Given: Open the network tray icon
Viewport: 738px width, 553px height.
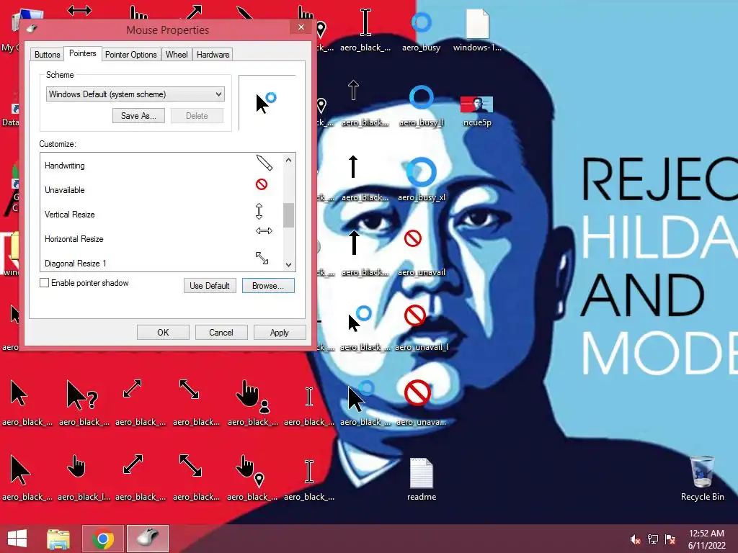Looking at the screenshot, I should coord(653,539).
